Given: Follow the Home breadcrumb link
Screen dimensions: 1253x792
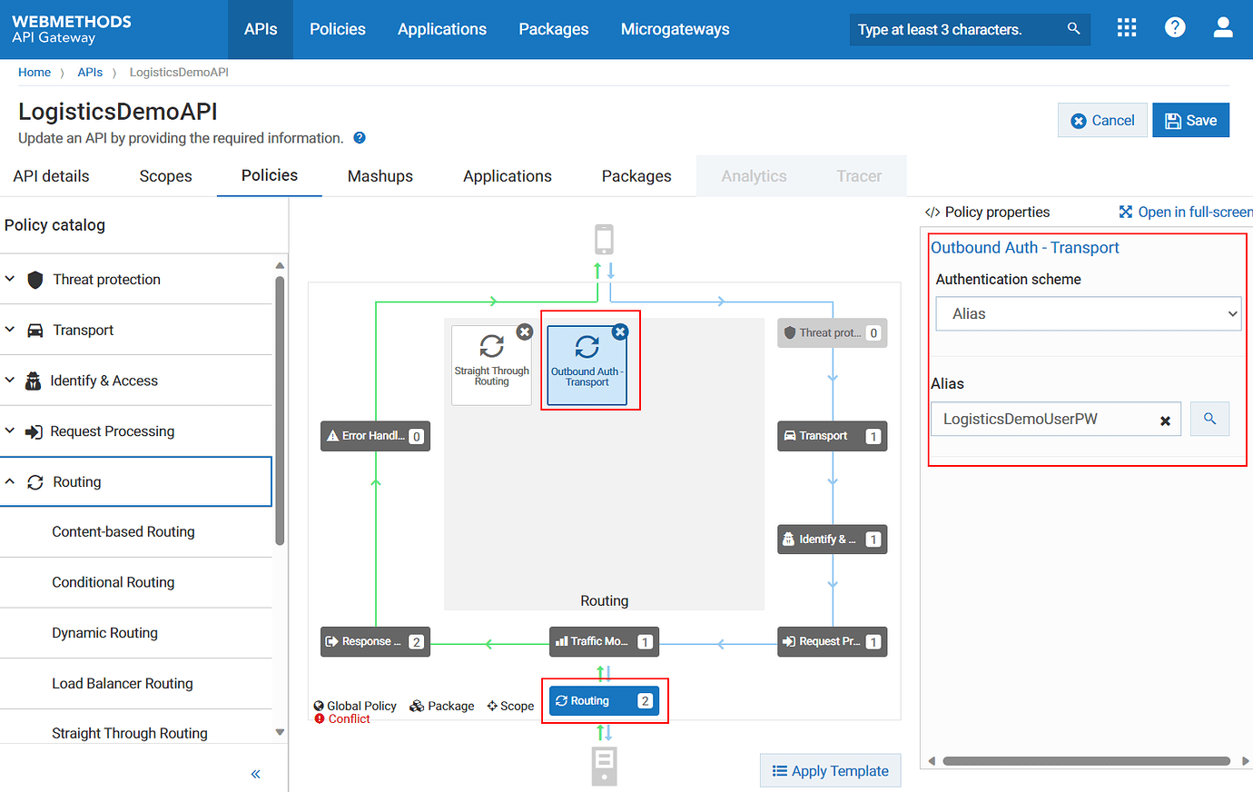Looking at the screenshot, I should pyautogui.click(x=35, y=72).
